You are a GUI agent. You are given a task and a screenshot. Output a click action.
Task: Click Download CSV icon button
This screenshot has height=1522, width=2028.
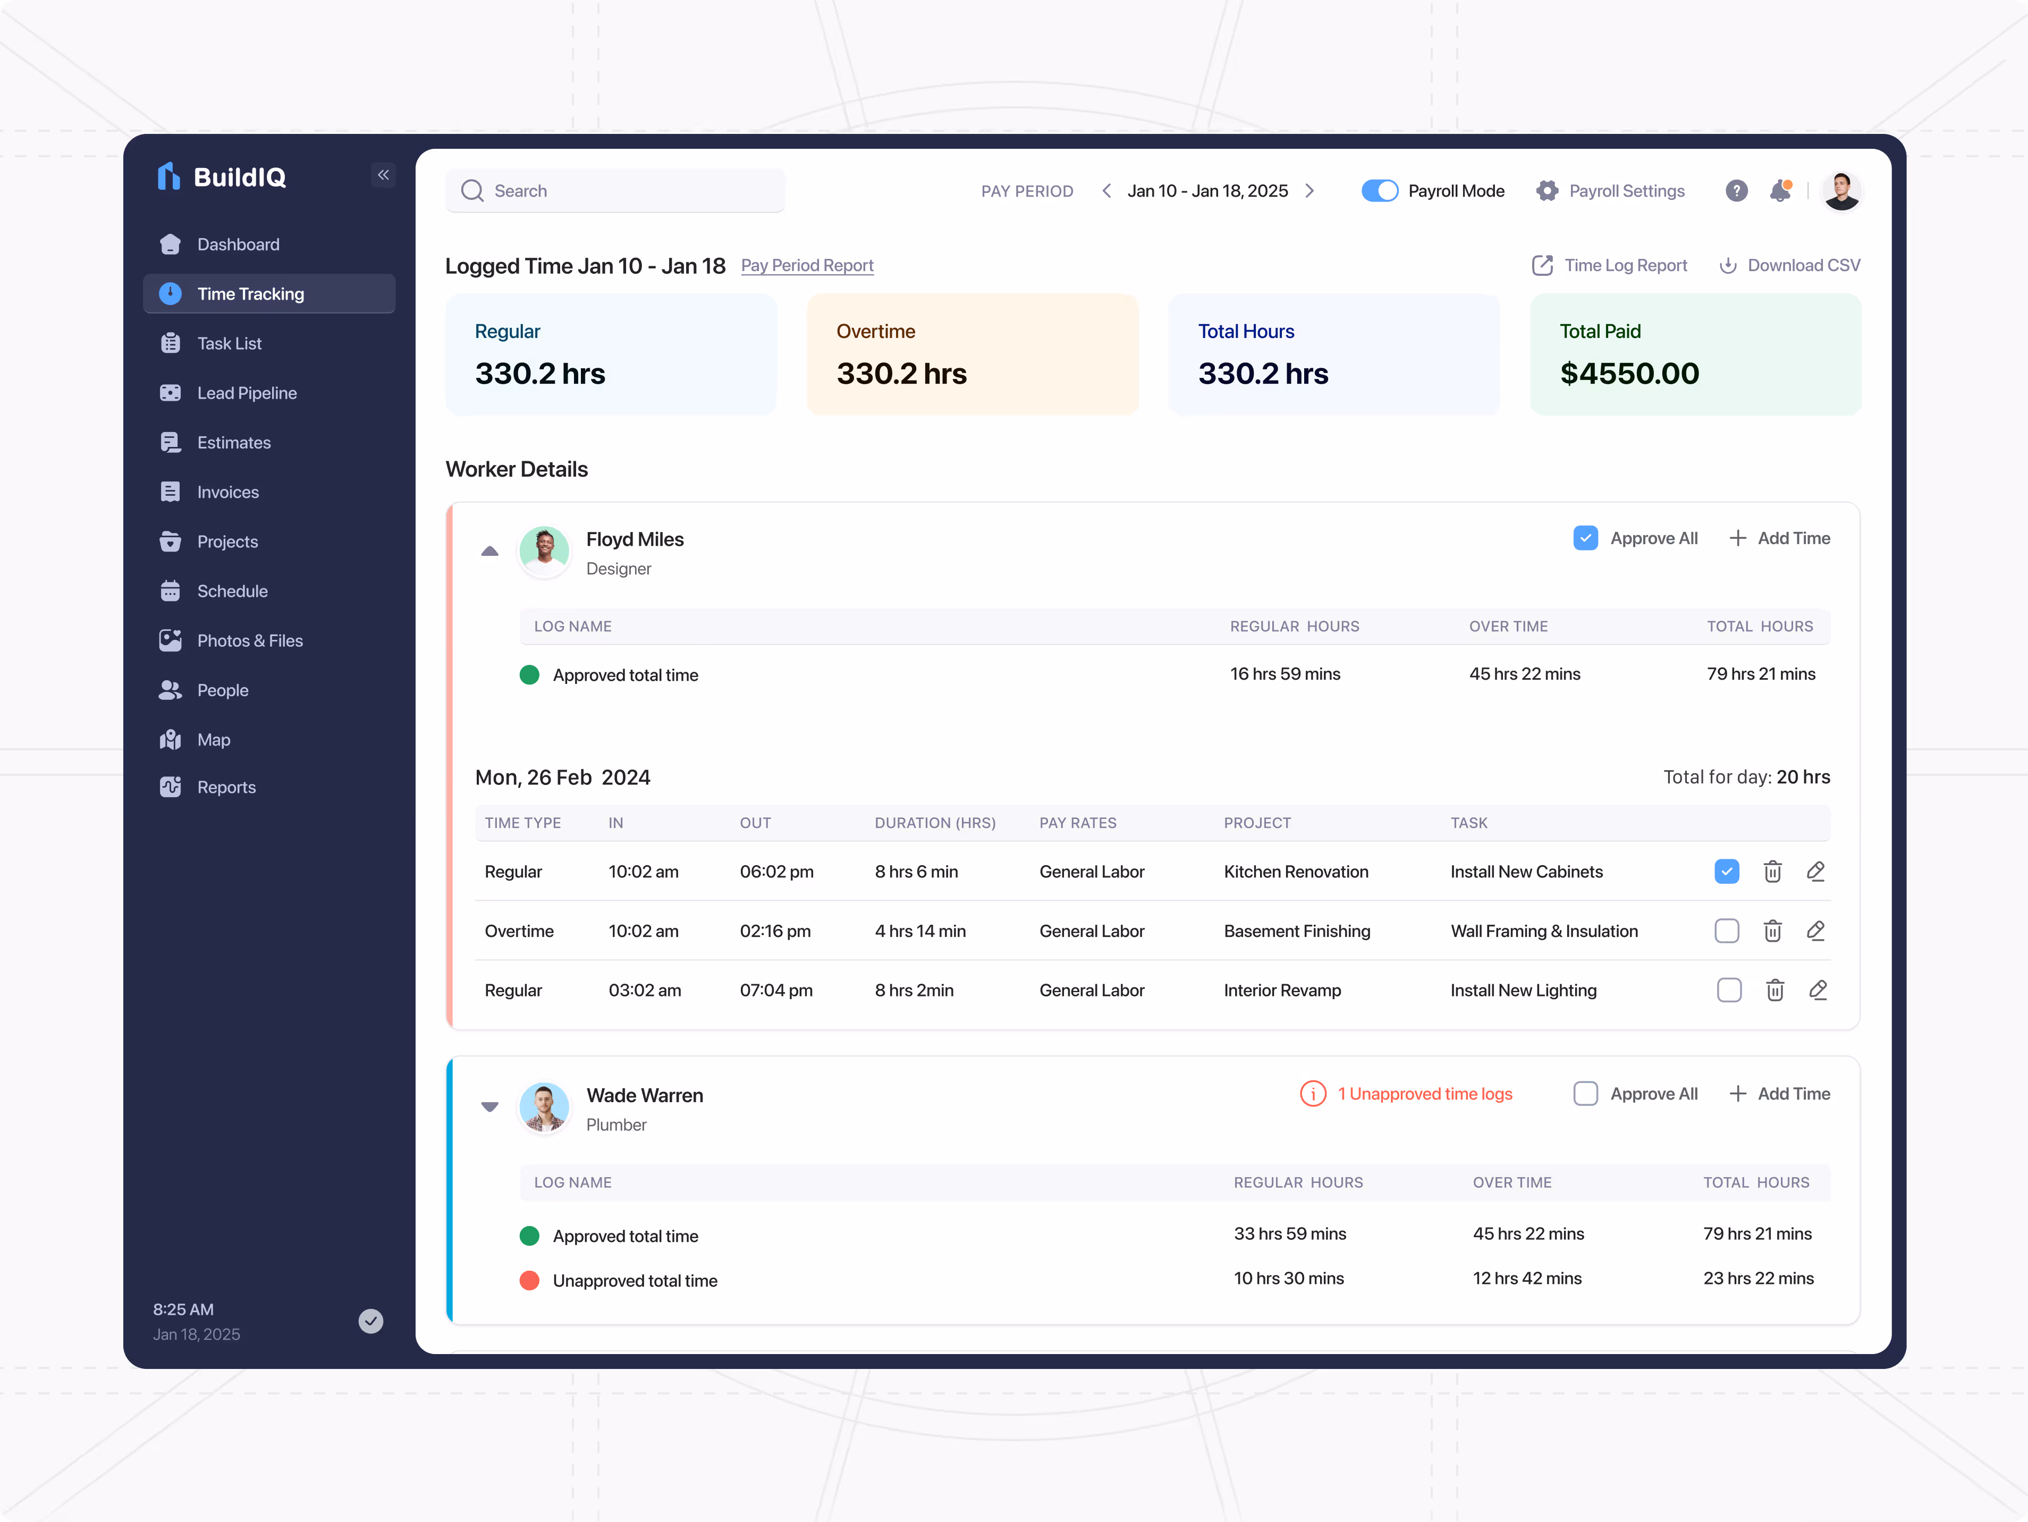(1728, 265)
